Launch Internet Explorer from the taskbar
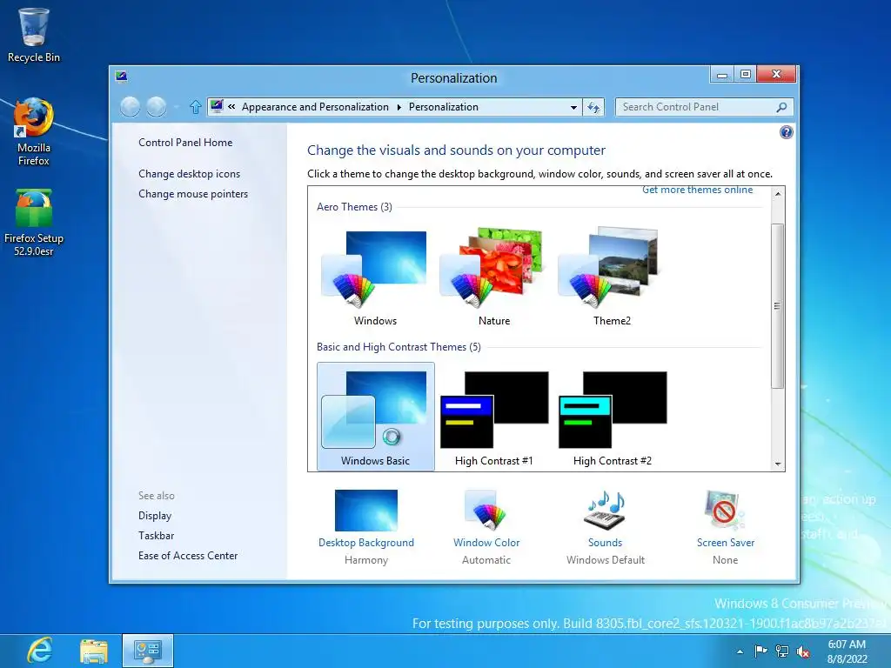The width and height of the screenshot is (891, 668). (40, 651)
